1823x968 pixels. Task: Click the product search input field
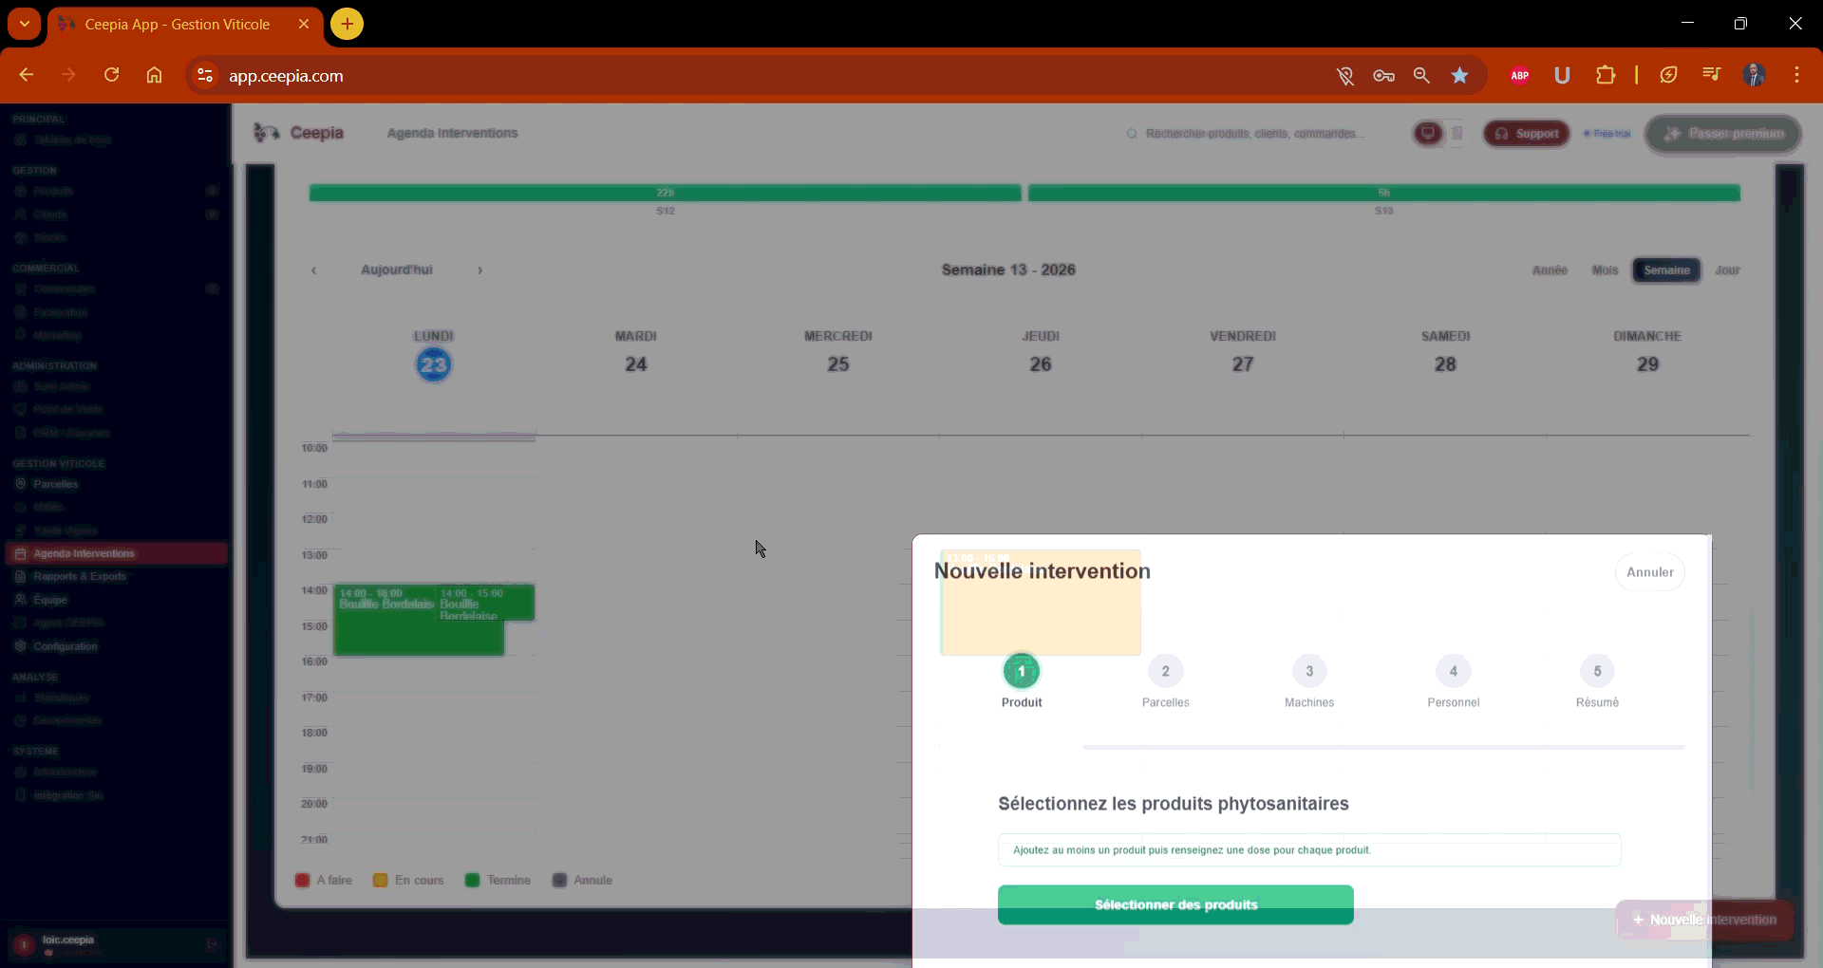[x=1308, y=850]
